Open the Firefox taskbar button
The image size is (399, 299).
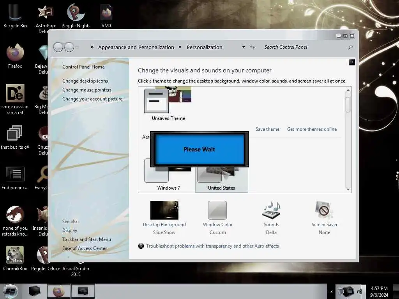coord(59,291)
